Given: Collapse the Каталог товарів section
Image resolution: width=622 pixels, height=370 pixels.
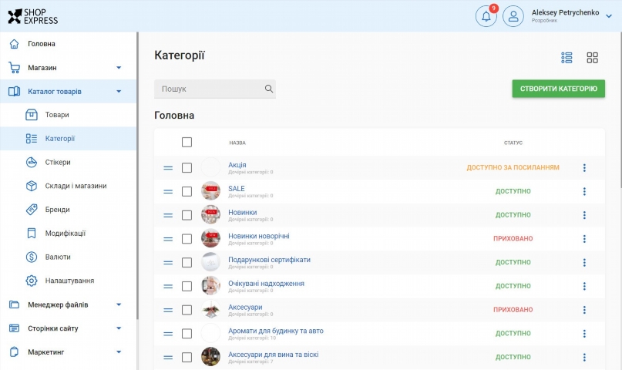Looking at the screenshot, I should tap(119, 92).
